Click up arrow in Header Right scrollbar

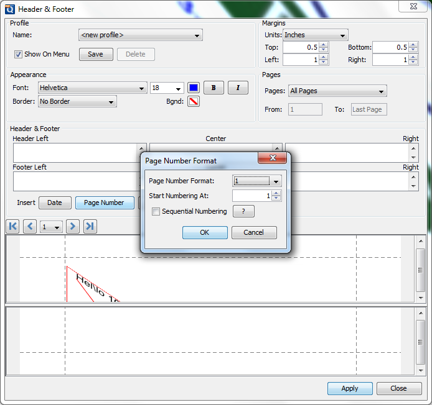(x=413, y=148)
